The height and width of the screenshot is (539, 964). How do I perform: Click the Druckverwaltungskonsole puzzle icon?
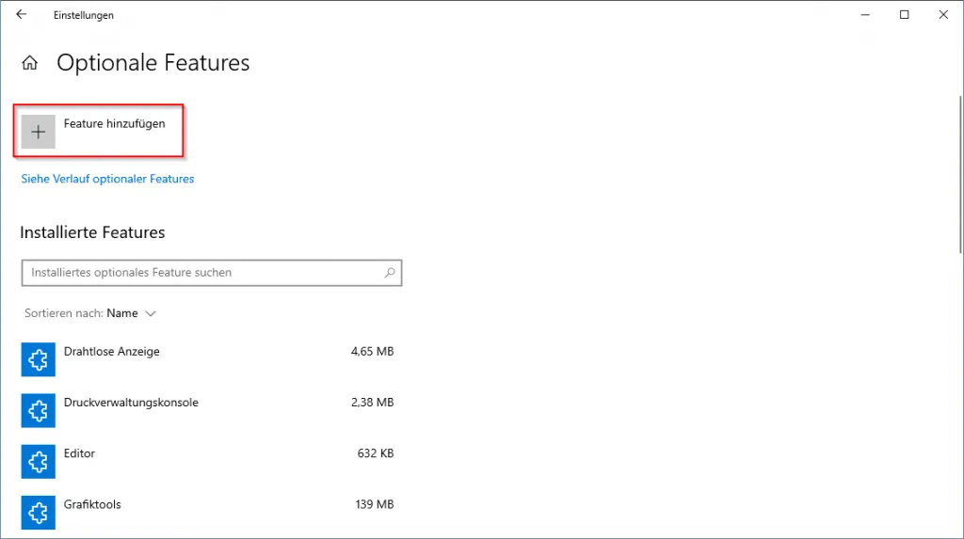click(38, 410)
